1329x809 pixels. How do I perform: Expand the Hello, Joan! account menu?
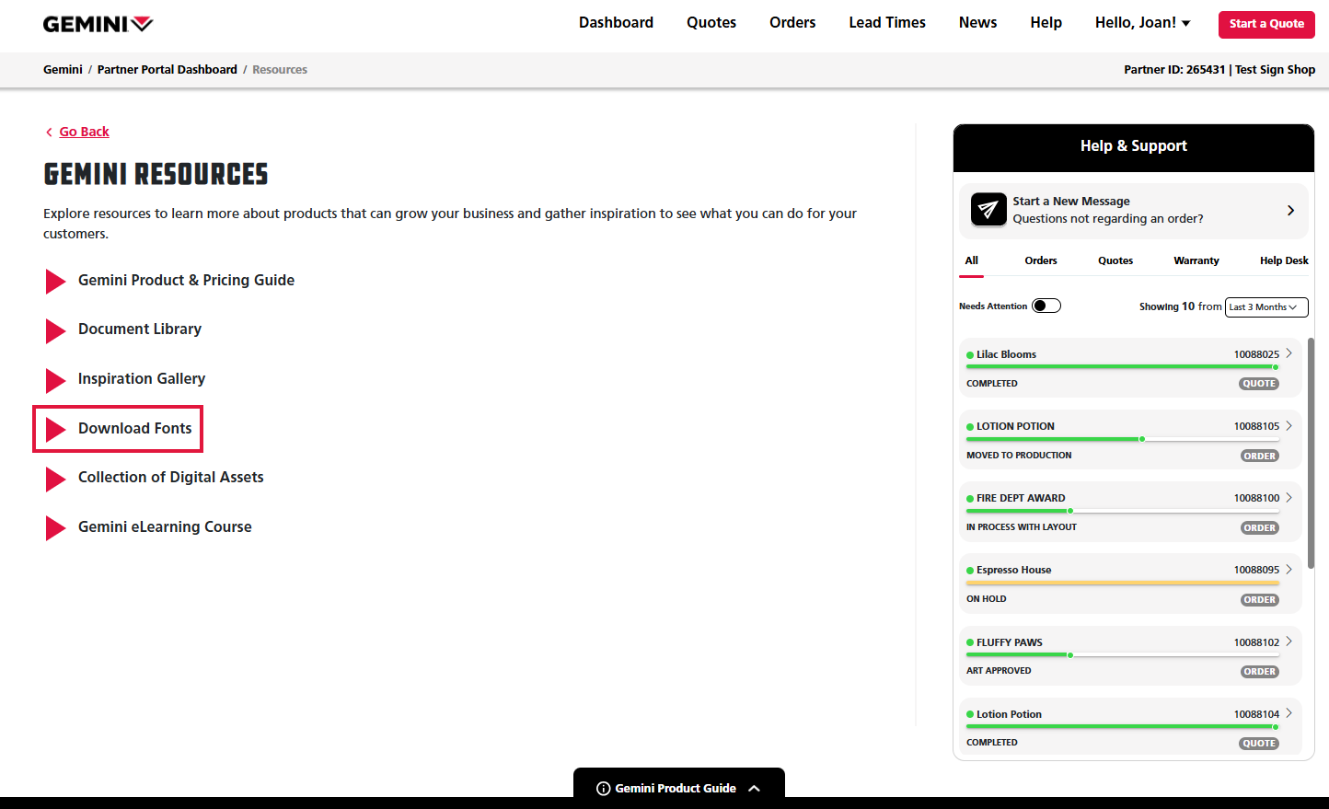1142,23
